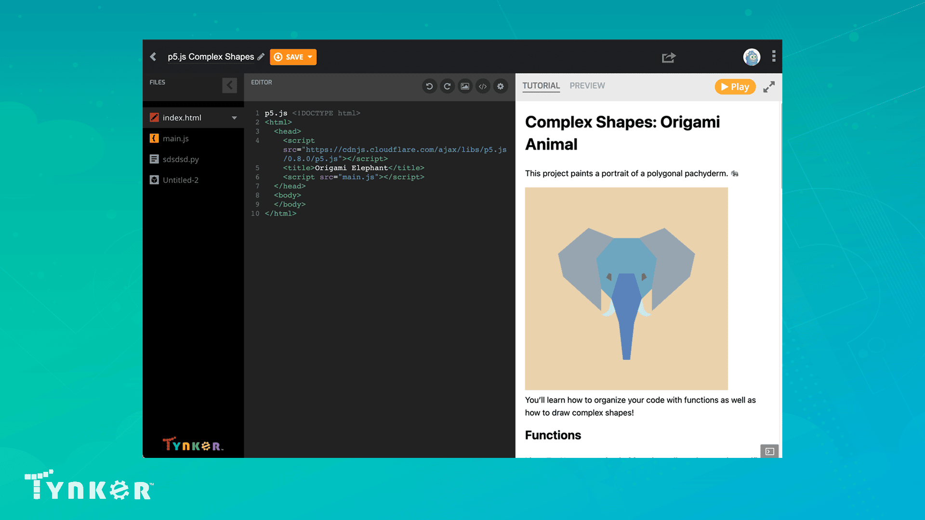Switch to the PREVIEW tab
This screenshot has height=520, width=925.
tap(587, 85)
